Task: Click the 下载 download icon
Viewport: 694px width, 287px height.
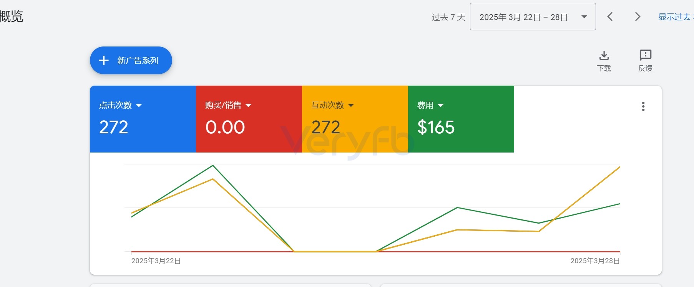Action: [x=604, y=61]
